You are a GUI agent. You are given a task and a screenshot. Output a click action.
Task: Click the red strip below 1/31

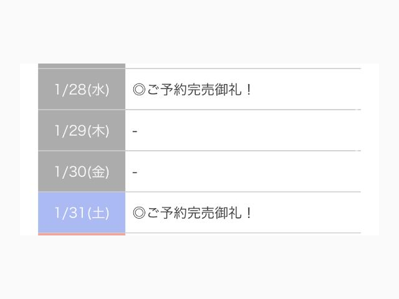click(82, 234)
